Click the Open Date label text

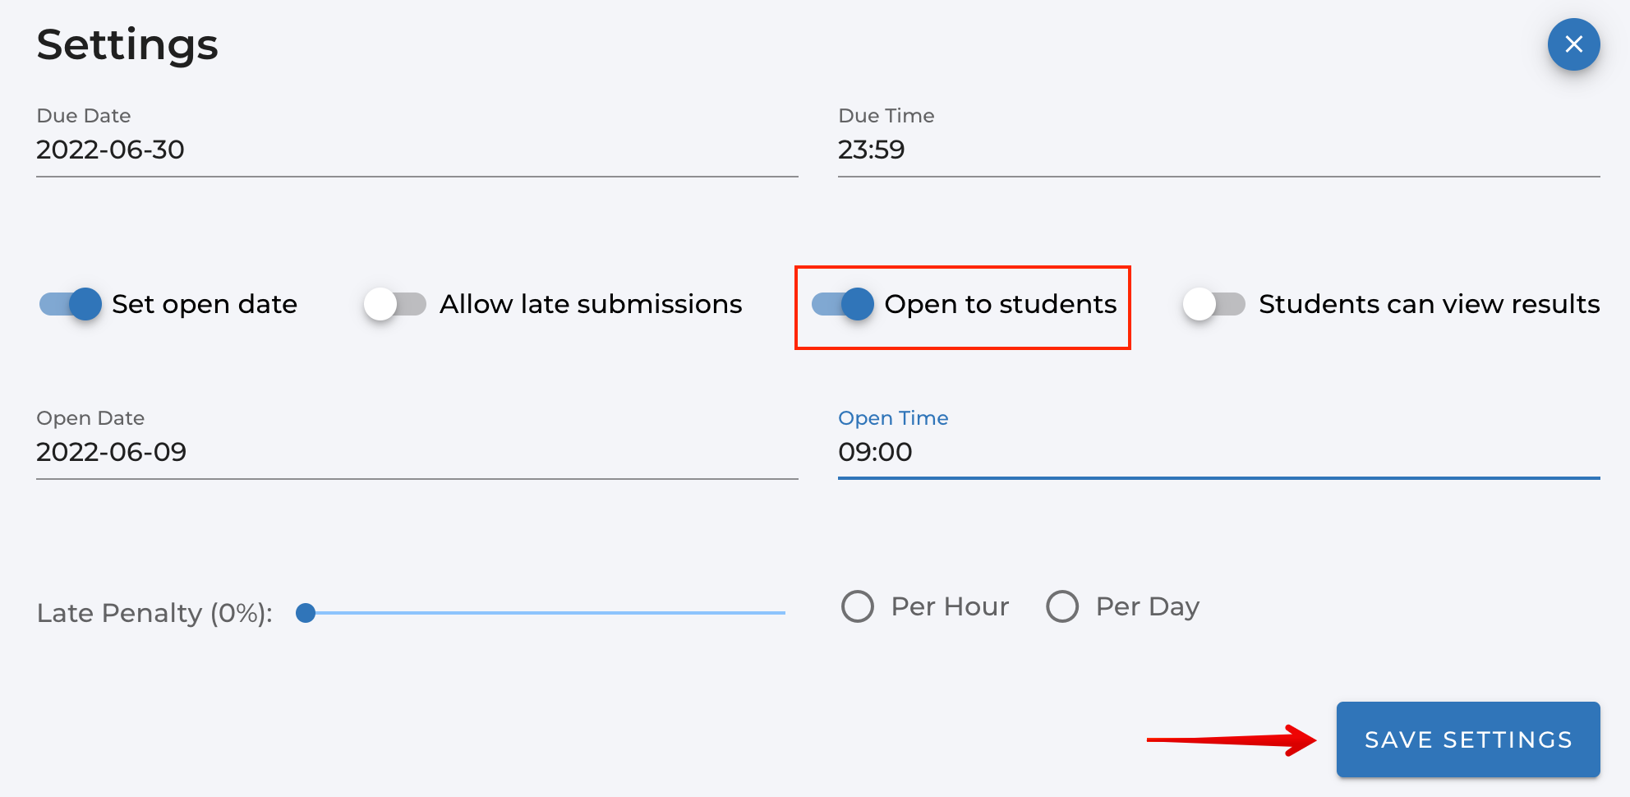pos(90,418)
